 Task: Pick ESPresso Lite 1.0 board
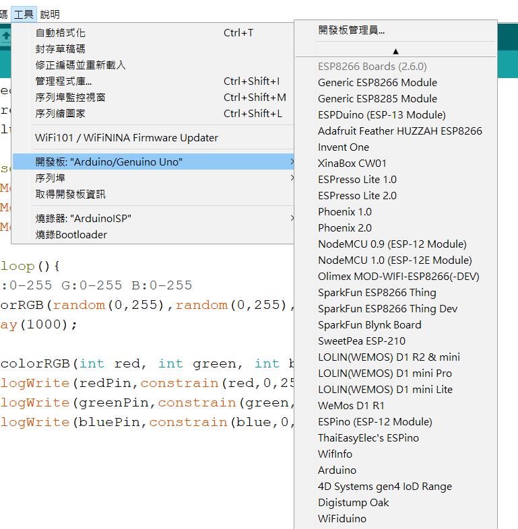pos(395,180)
